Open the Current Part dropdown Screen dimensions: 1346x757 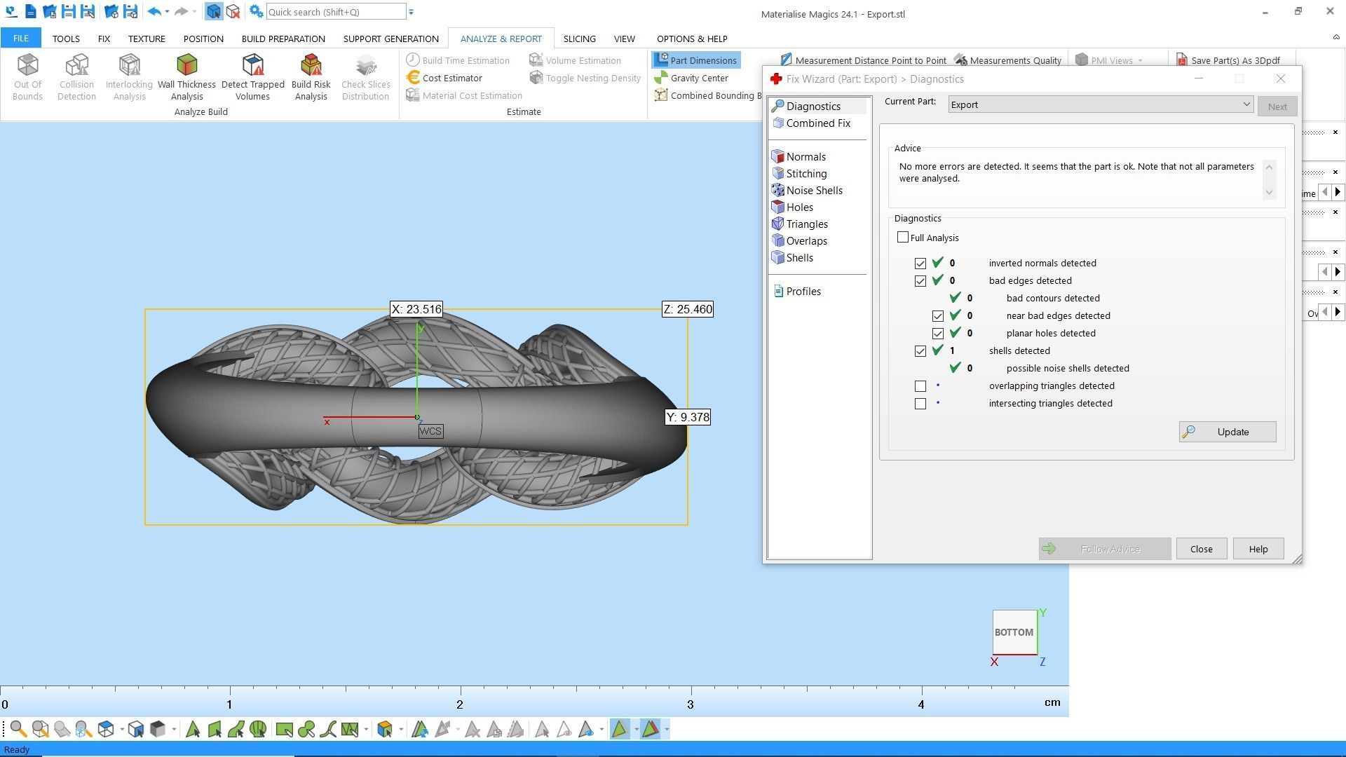point(1101,104)
